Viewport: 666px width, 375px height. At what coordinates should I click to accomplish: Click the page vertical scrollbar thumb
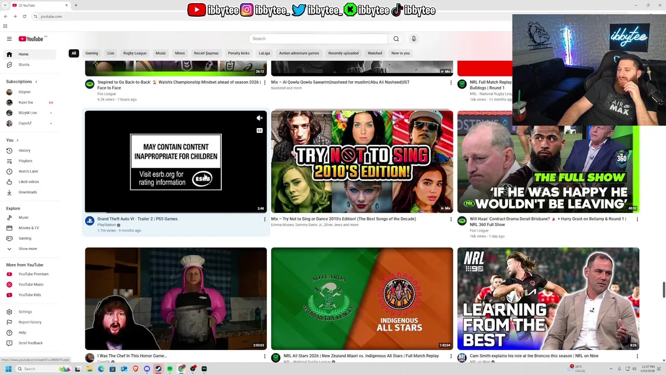pos(663,290)
